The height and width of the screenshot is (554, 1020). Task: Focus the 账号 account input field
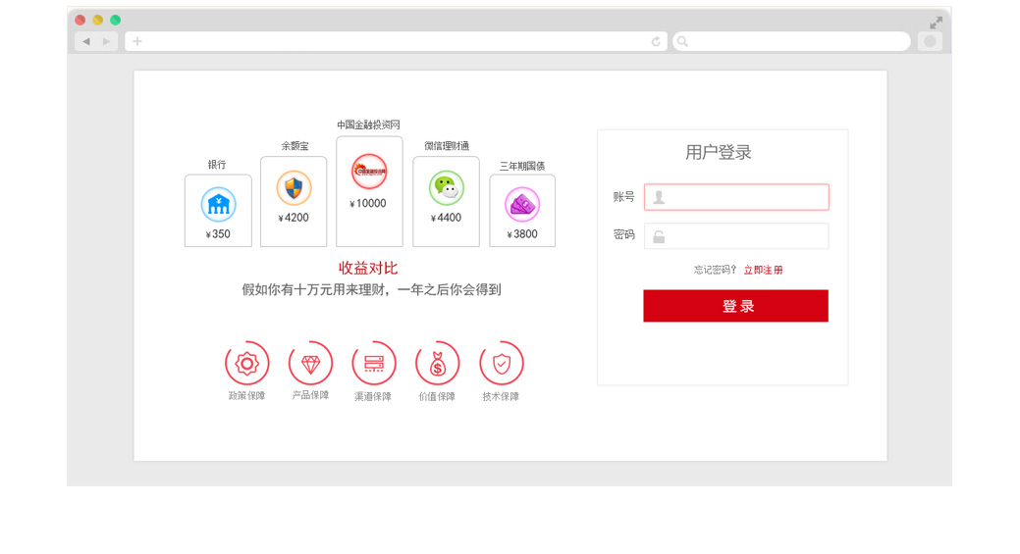pos(736,197)
